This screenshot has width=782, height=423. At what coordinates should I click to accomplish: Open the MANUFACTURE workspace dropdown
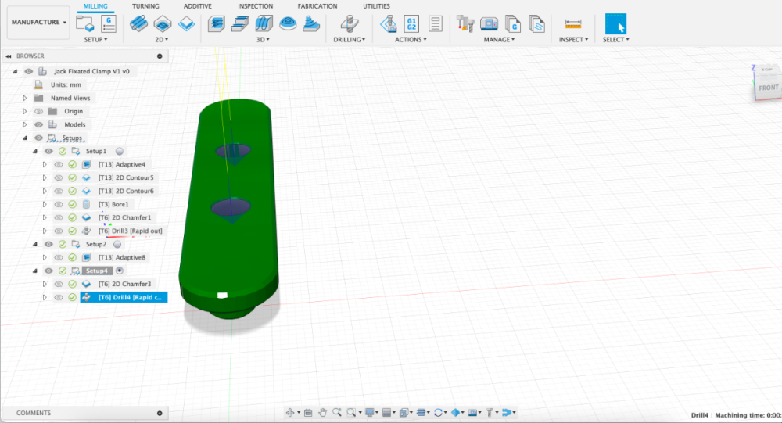coord(38,23)
